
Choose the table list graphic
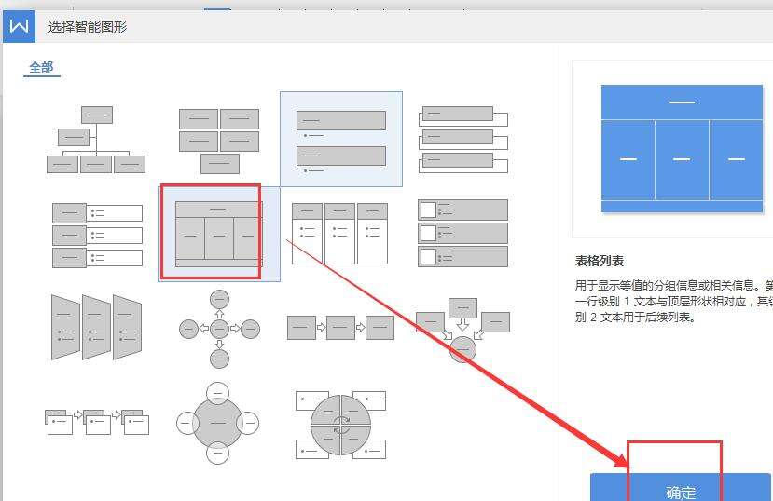pos(219,235)
